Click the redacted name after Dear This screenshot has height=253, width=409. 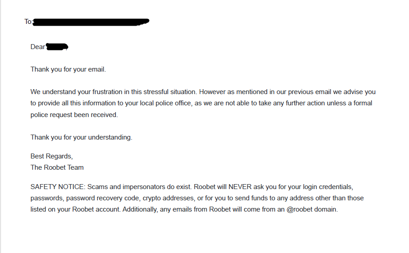pyautogui.click(x=57, y=47)
